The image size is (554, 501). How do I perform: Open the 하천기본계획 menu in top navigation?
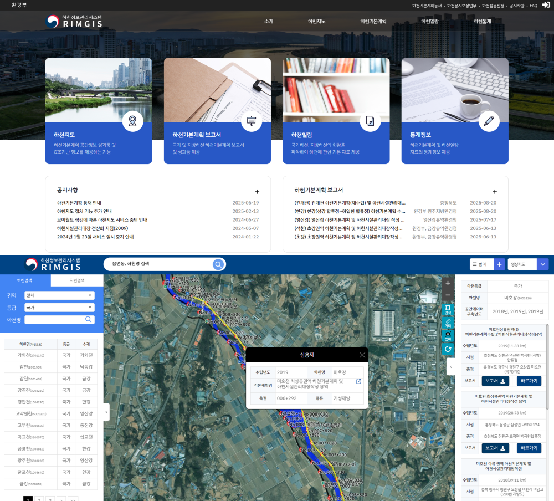click(x=373, y=21)
